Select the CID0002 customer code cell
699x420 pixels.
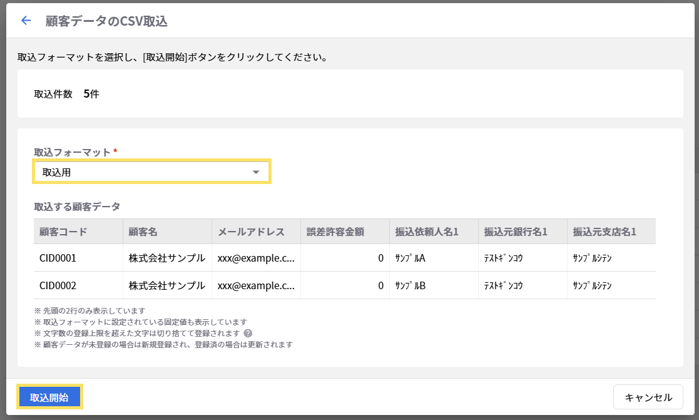(58, 285)
